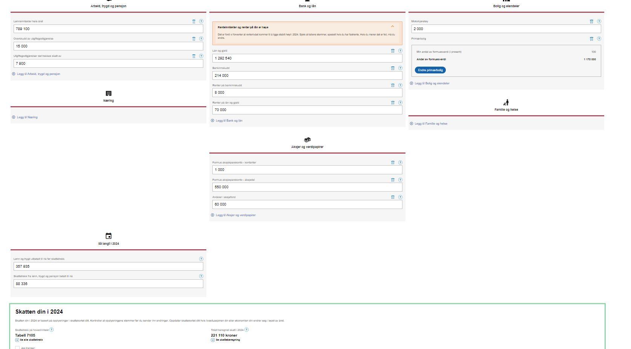Help for Formue aksjesparekonto - aksjedel
The width and height of the screenshot is (631, 349).
[x=400, y=180]
